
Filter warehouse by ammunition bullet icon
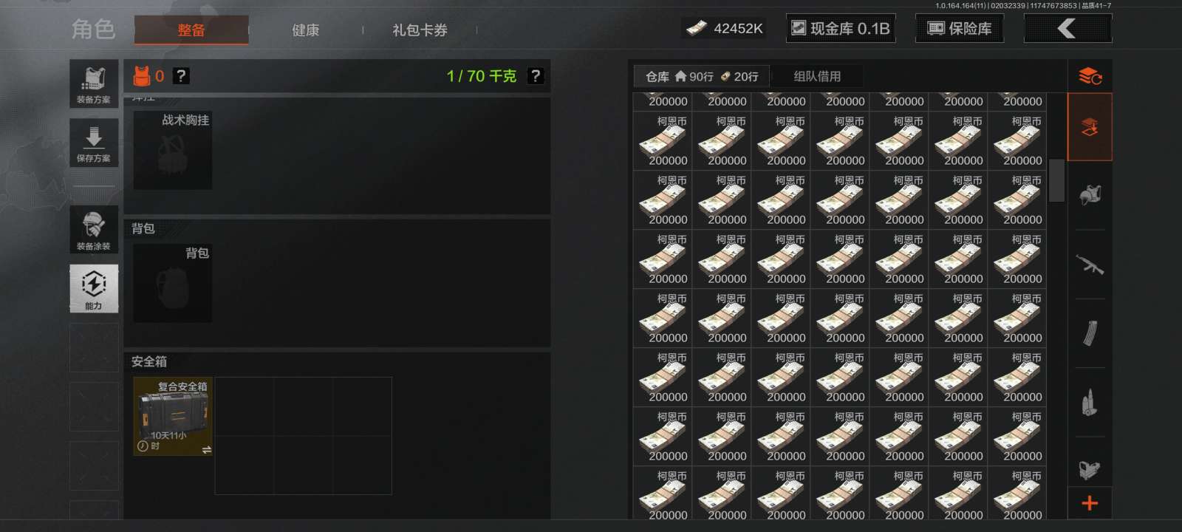click(x=1090, y=402)
